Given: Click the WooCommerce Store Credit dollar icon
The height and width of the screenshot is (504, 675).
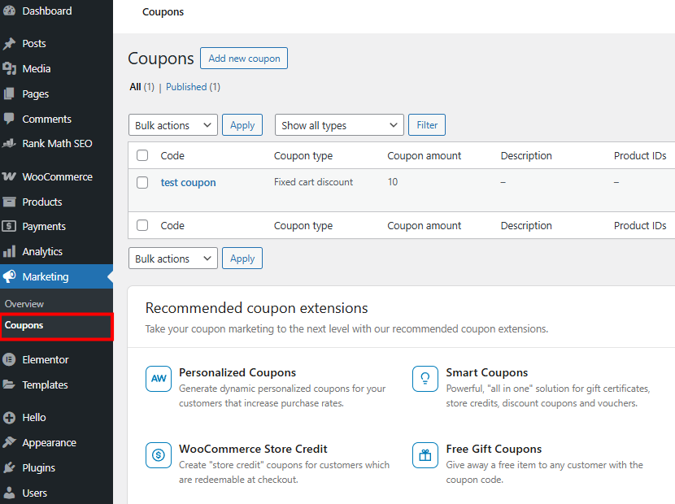Looking at the screenshot, I should tap(158, 455).
